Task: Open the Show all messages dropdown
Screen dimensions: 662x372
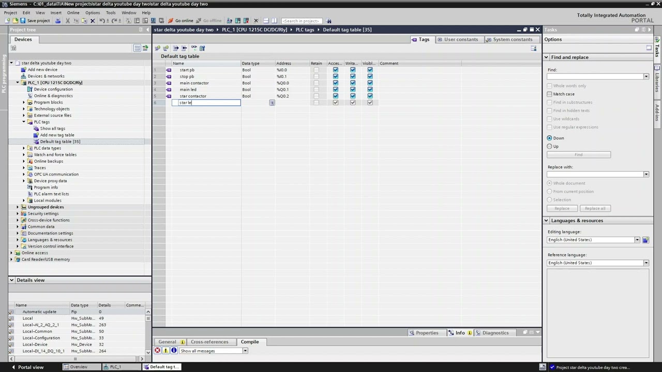Action: (x=245, y=351)
